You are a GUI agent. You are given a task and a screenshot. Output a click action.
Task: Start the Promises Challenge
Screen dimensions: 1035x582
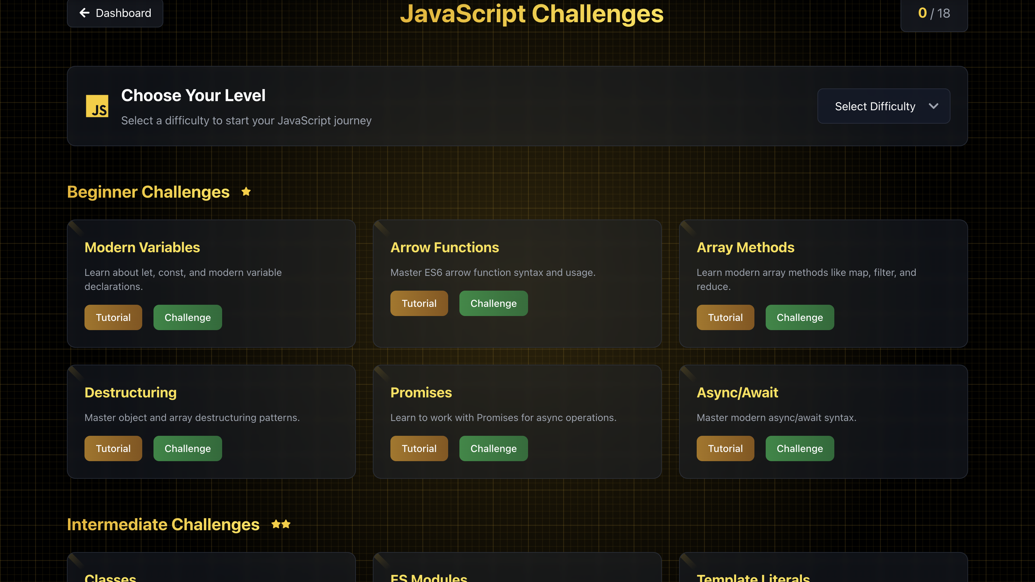tap(493, 448)
